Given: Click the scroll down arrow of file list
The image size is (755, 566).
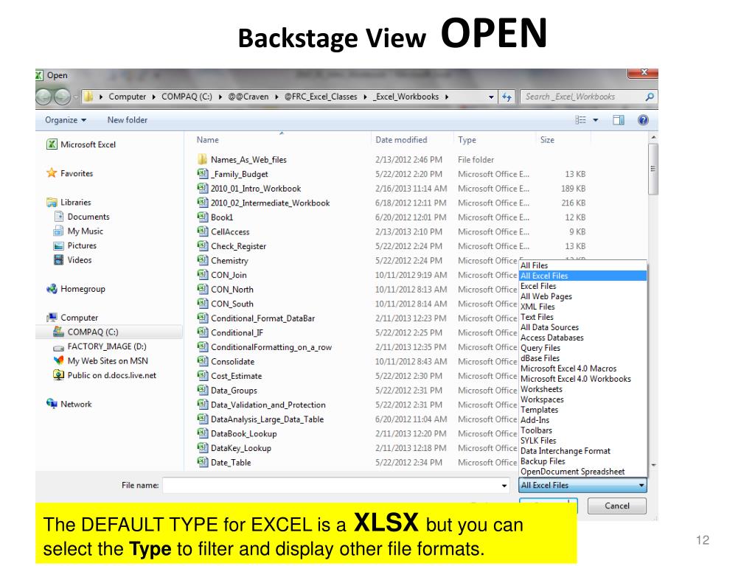Looking at the screenshot, I should (x=653, y=465).
